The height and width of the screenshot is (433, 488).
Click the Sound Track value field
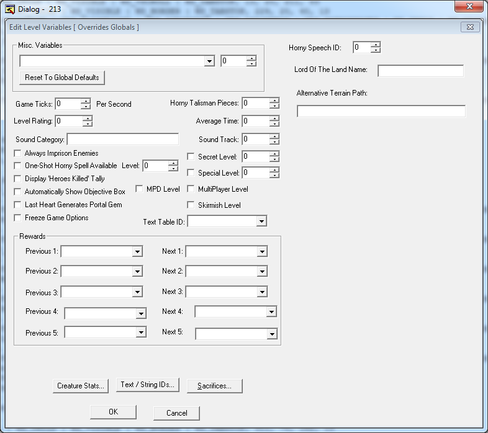(256, 139)
